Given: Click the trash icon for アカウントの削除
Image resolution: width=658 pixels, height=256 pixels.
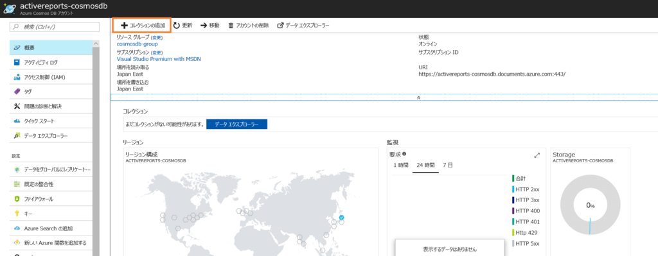Looking at the screenshot, I should tap(231, 26).
